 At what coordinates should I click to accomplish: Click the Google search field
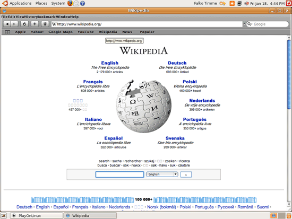pyautogui.click(x=268, y=24)
